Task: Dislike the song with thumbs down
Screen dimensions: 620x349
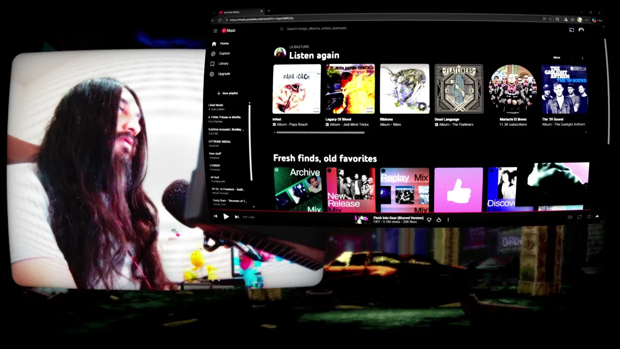Action: click(429, 220)
